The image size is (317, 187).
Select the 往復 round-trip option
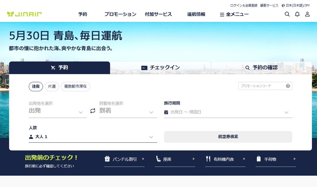[x=36, y=87]
